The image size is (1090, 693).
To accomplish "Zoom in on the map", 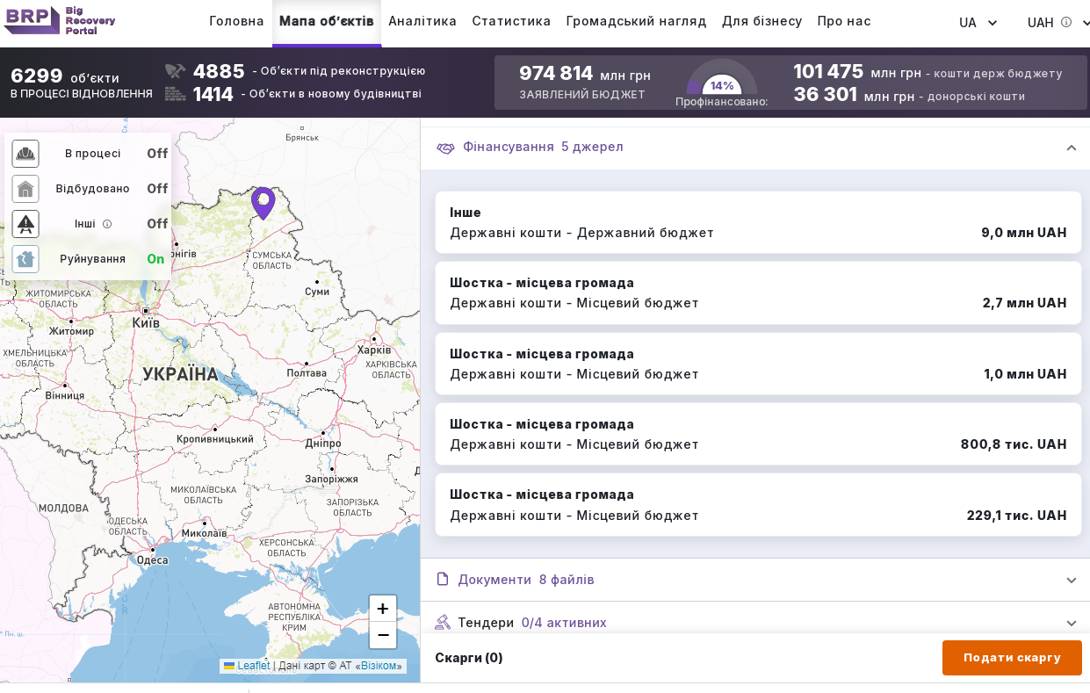I will [383, 609].
